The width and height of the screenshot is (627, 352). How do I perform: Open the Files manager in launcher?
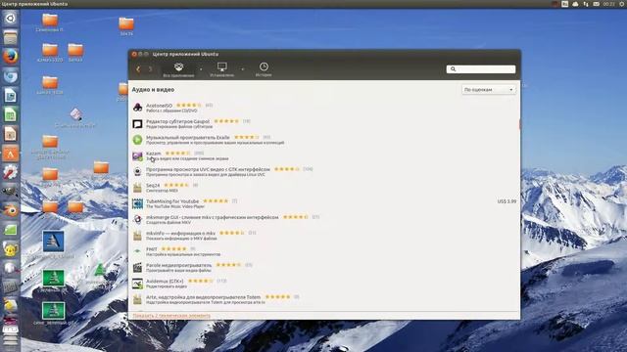click(11, 37)
